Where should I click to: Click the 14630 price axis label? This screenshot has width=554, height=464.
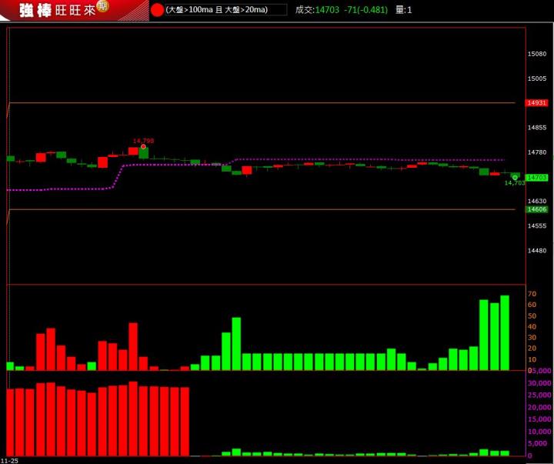tap(537, 201)
